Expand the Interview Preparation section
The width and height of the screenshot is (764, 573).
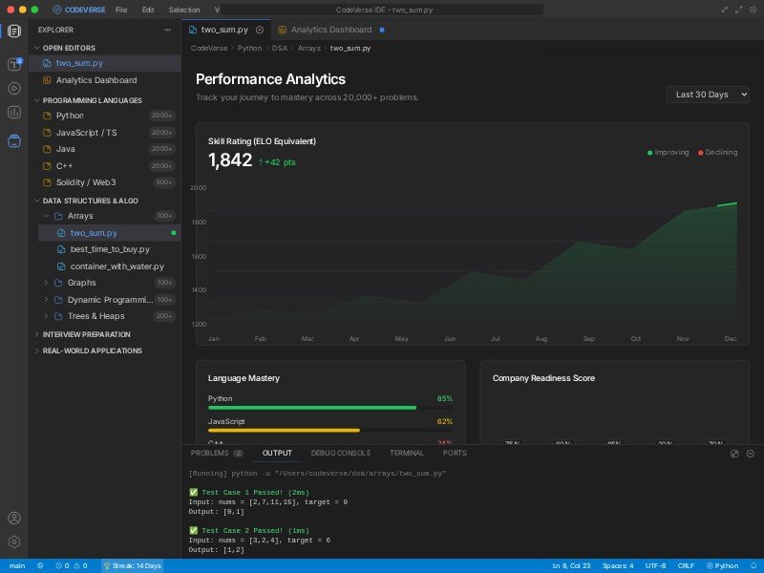click(x=86, y=334)
